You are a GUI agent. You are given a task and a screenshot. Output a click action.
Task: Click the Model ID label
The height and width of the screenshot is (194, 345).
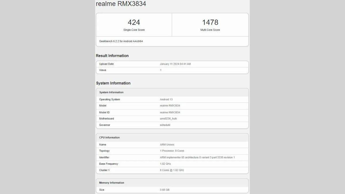click(104, 112)
